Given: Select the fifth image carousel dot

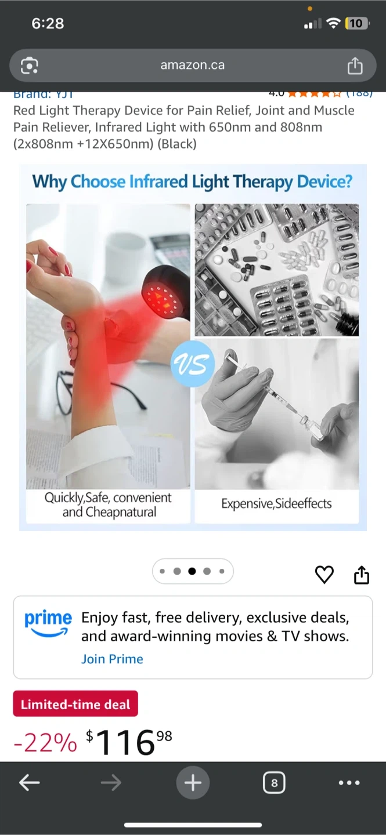Looking at the screenshot, I should coord(222,571).
